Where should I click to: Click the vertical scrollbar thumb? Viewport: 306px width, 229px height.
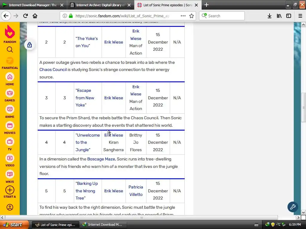pyautogui.click(x=303, y=107)
